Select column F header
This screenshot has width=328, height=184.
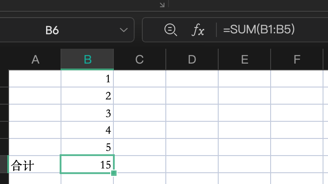(297, 59)
